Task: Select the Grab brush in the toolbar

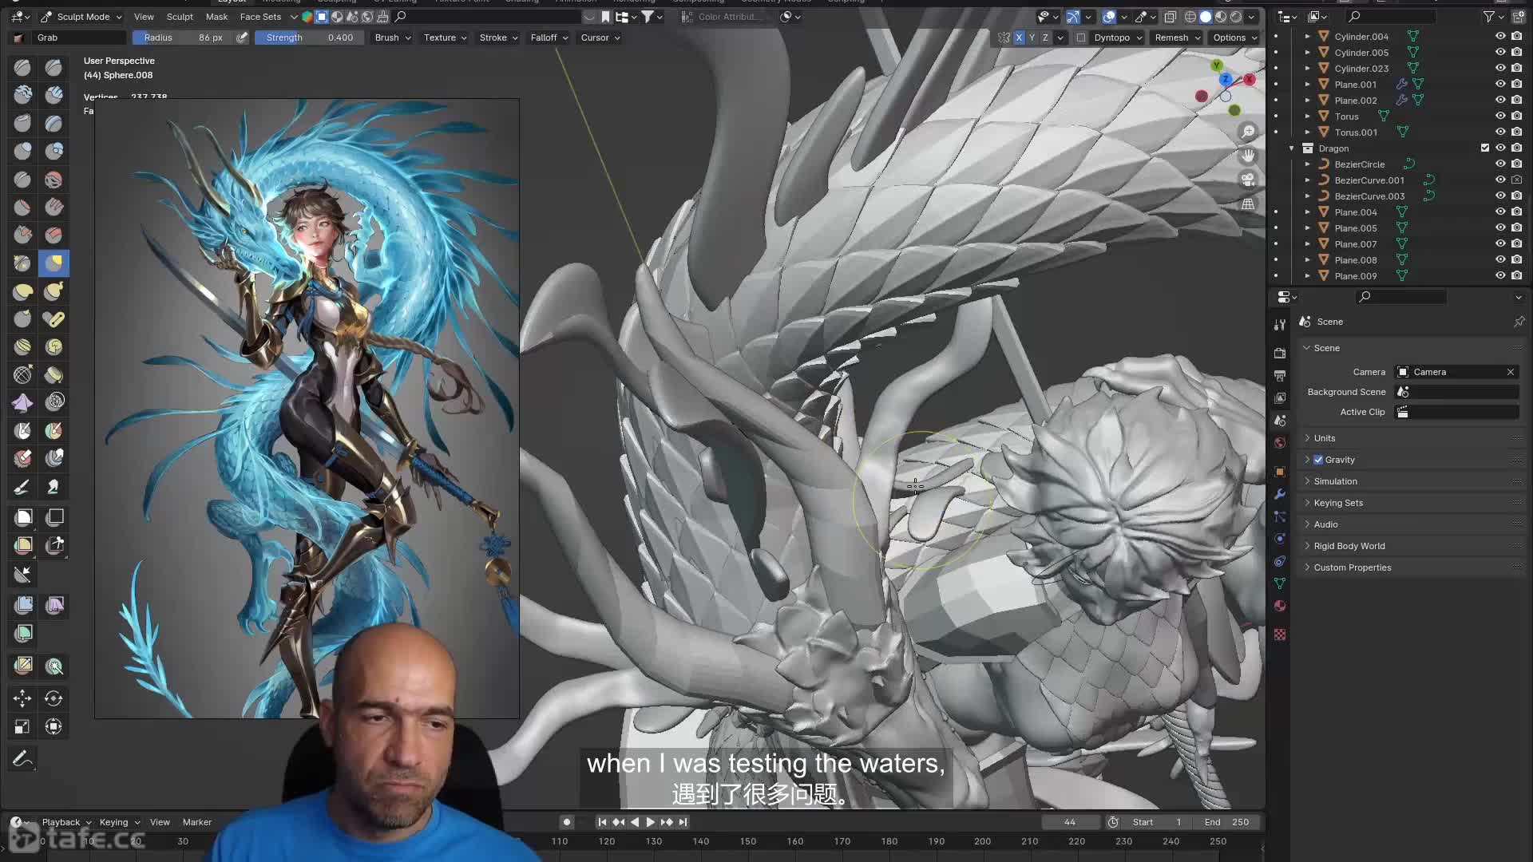Action: (x=53, y=263)
